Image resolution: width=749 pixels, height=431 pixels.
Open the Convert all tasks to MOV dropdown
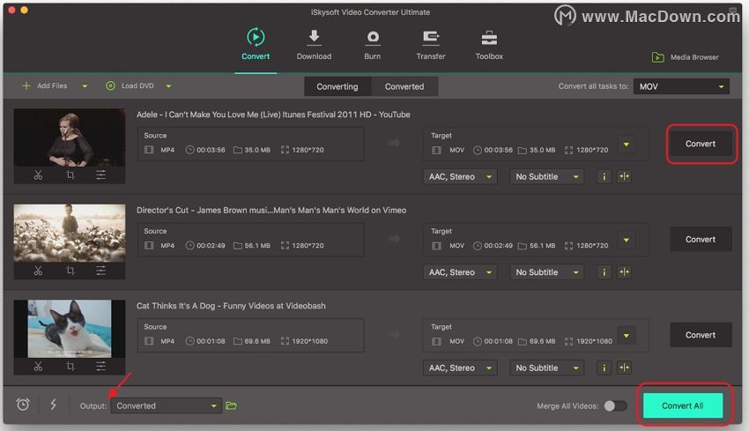681,86
